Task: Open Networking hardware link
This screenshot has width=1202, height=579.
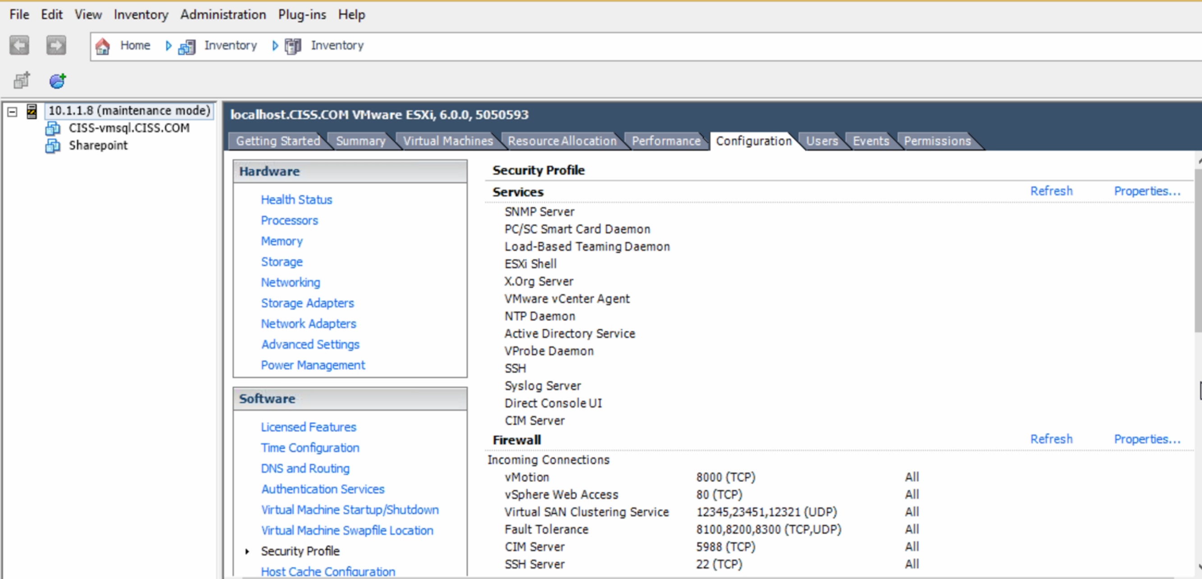Action: click(290, 283)
